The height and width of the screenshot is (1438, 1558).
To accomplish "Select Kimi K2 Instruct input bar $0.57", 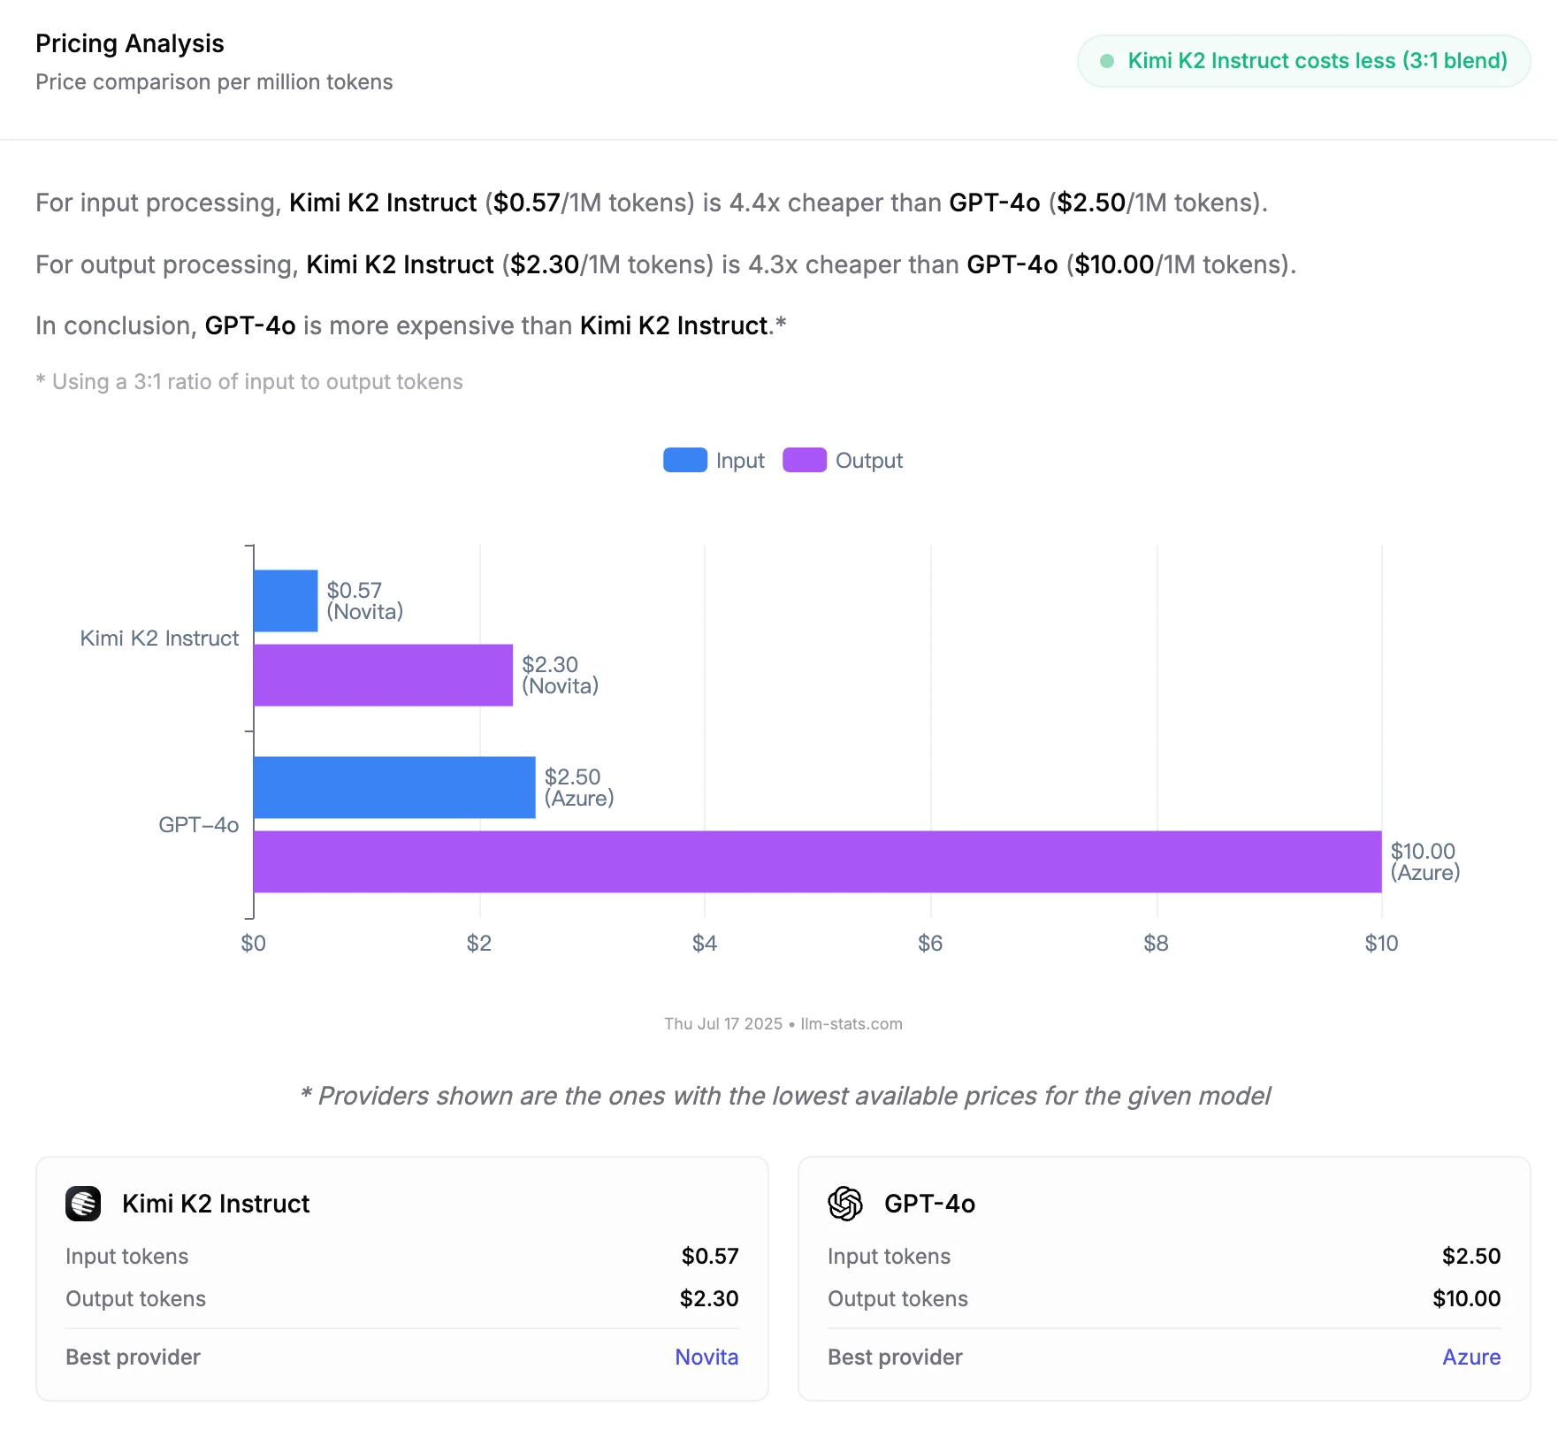I will [286, 600].
